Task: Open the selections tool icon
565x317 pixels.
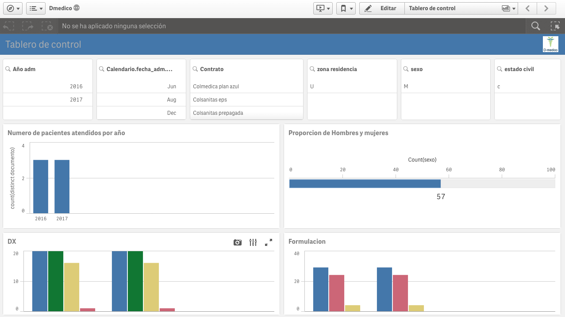Action: [555, 26]
